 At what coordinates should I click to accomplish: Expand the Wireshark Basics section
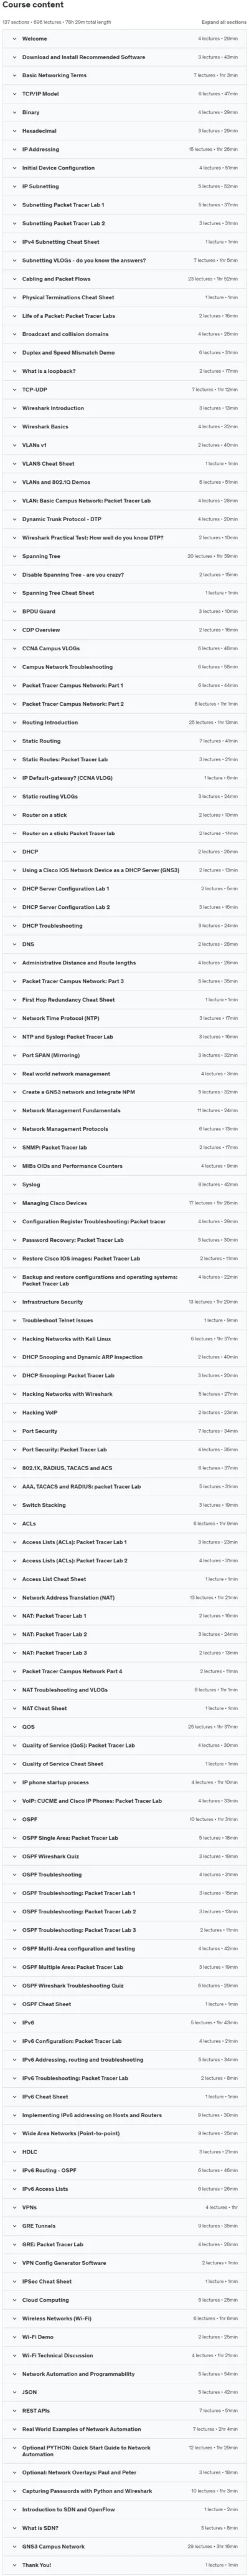124,427
